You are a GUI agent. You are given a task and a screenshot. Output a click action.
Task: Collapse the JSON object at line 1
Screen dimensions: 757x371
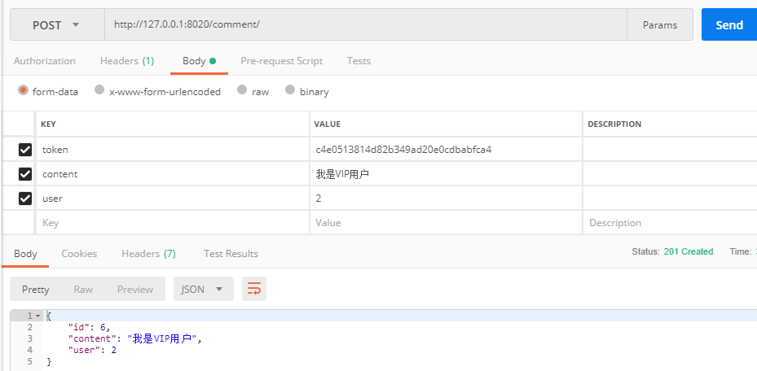pos(38,316)
